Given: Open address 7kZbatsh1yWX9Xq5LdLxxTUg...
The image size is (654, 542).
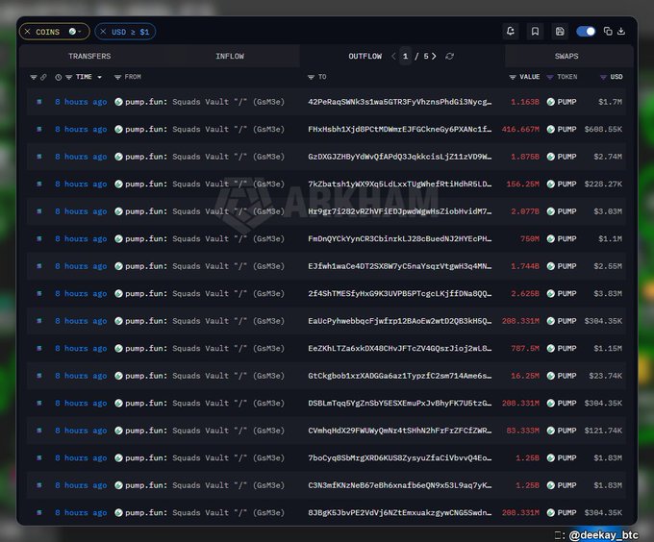Looking at the screenshot, I should (399, 184).
